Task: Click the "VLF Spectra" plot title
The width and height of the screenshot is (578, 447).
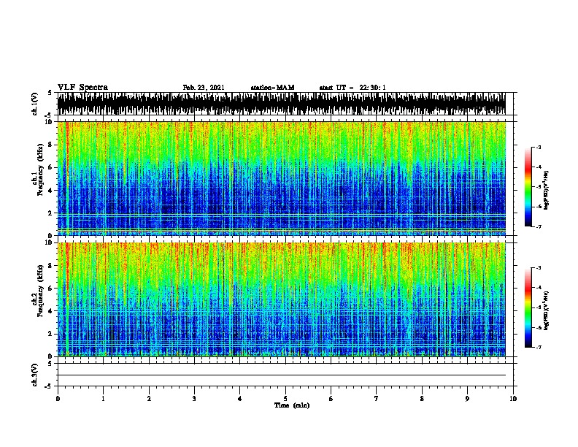Action: click(x=82, y=88)
